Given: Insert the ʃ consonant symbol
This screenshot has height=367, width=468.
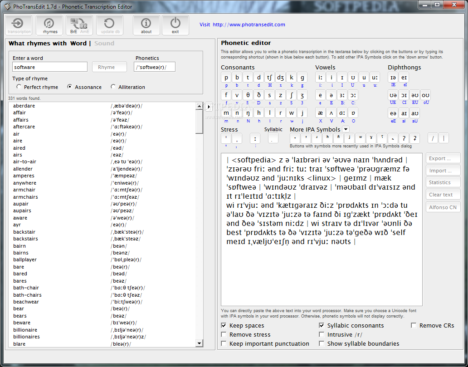Looking at the screenshot, I should pos(291,95).
